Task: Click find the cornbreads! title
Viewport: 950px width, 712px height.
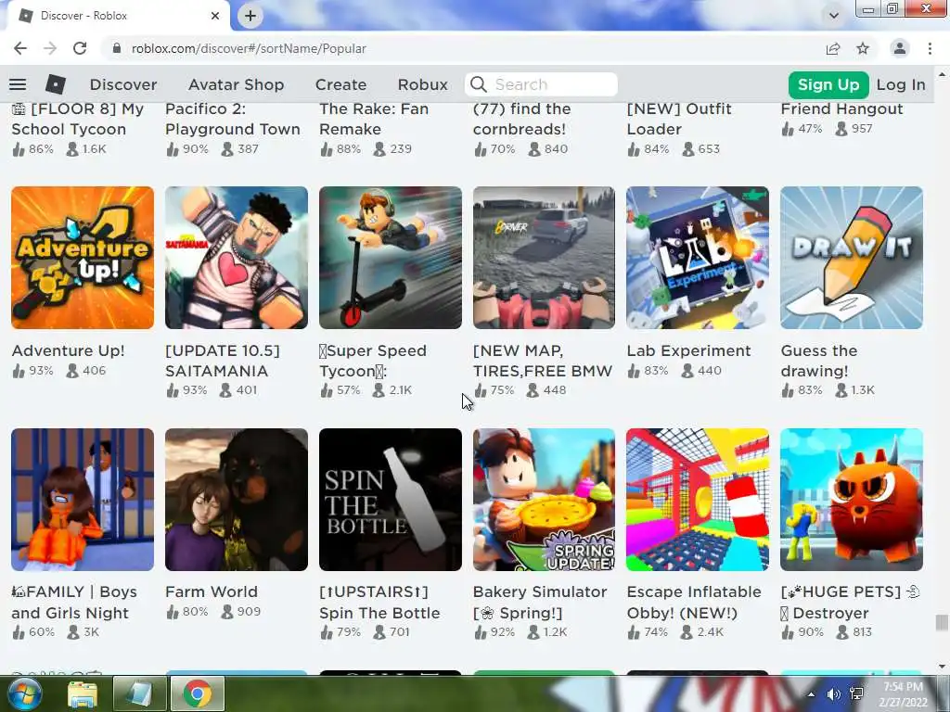Action: (x=521, y=119)
